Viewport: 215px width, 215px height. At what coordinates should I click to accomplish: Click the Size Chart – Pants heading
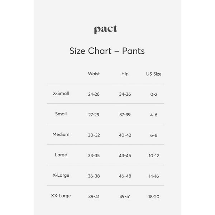point(107,51)
